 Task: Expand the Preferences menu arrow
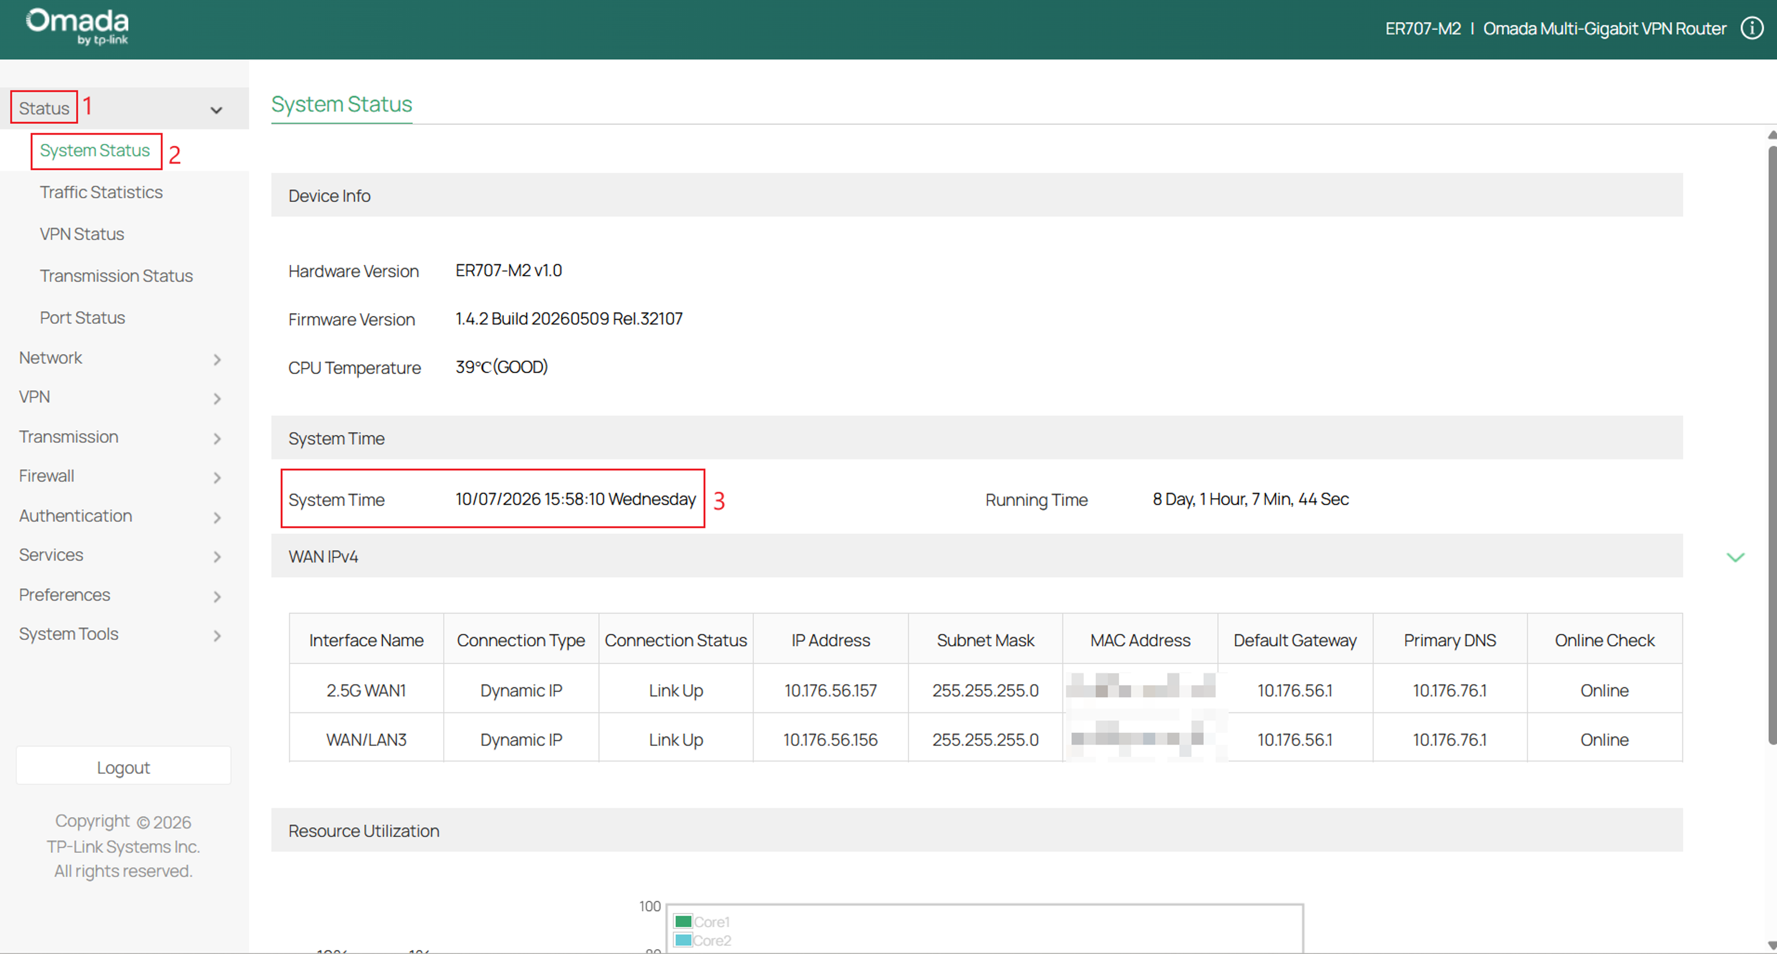pyautogui.click(x=217, y=596)
